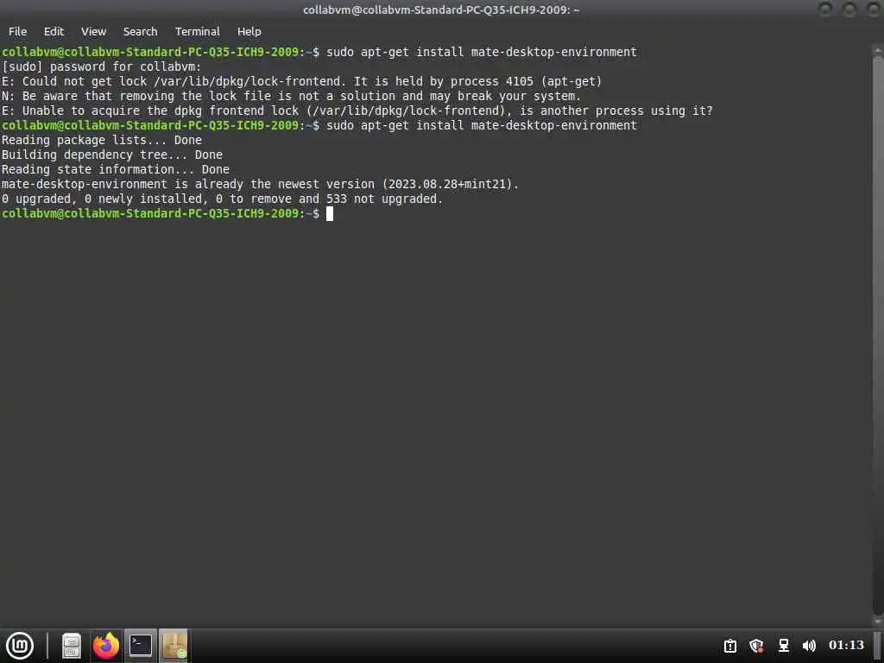Select the package installer taskbar item
This screenshot has height=663, width=884.
(x=174, y=646)
